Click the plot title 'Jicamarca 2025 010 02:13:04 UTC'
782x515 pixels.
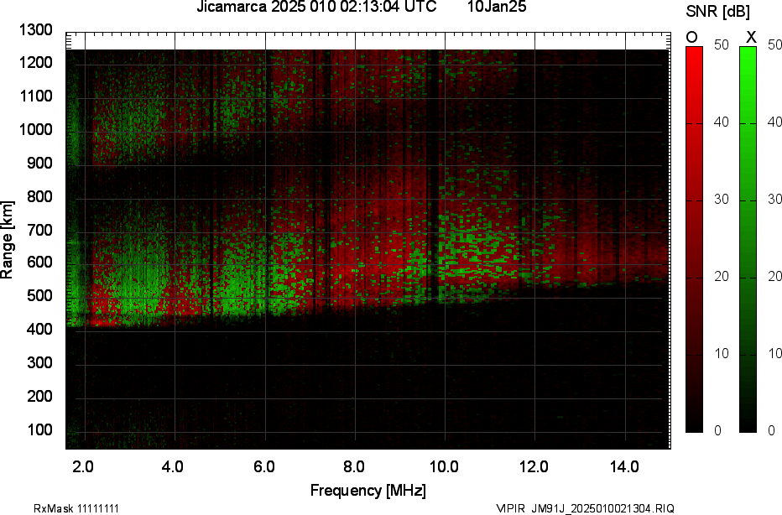[x=316, y=7]
